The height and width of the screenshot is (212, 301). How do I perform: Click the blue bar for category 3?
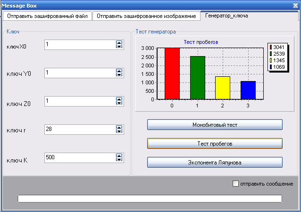[x=248, y=90]
